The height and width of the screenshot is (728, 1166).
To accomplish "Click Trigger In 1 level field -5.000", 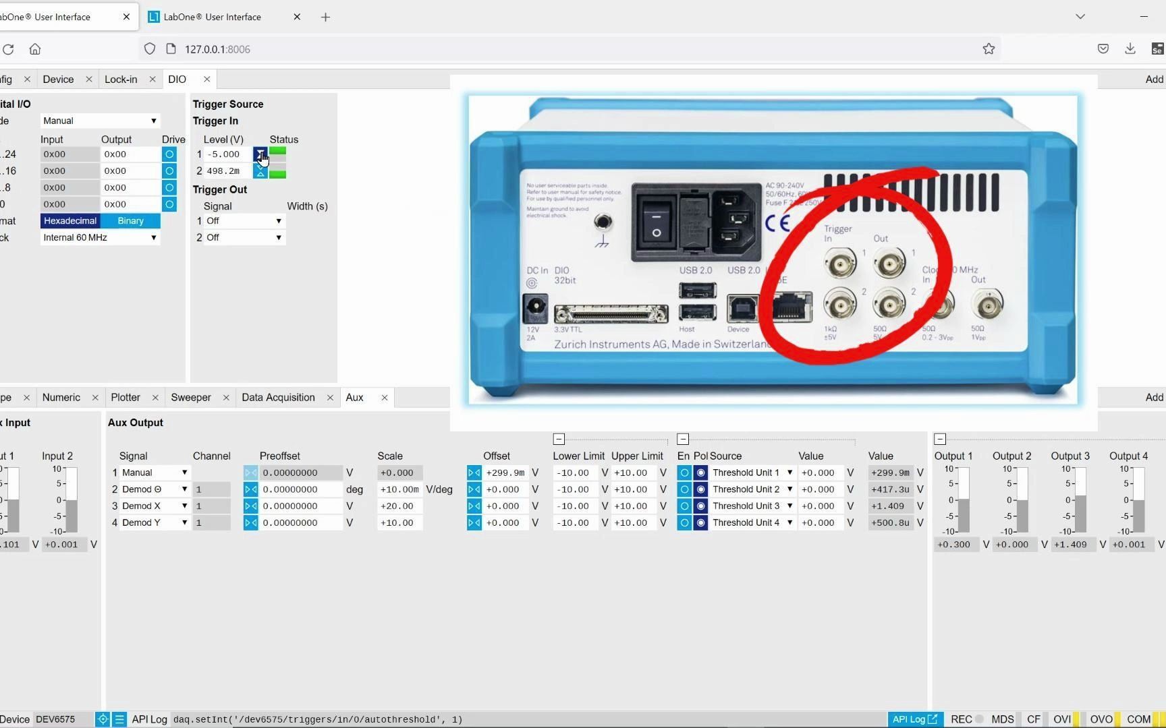I will coord(227,154).
